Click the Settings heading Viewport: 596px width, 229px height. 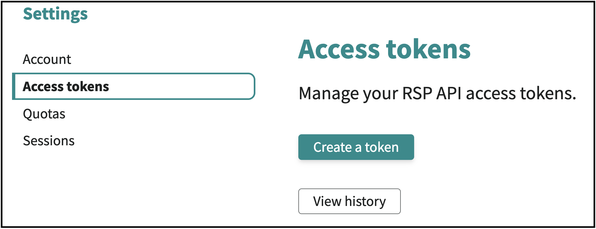click(x=55, y=14)
